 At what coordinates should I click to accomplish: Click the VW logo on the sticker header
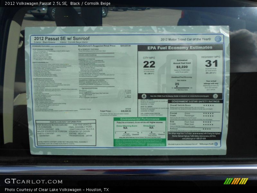coord(218,39)
